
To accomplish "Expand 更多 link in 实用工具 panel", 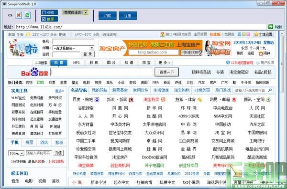I will coord(59,91).
